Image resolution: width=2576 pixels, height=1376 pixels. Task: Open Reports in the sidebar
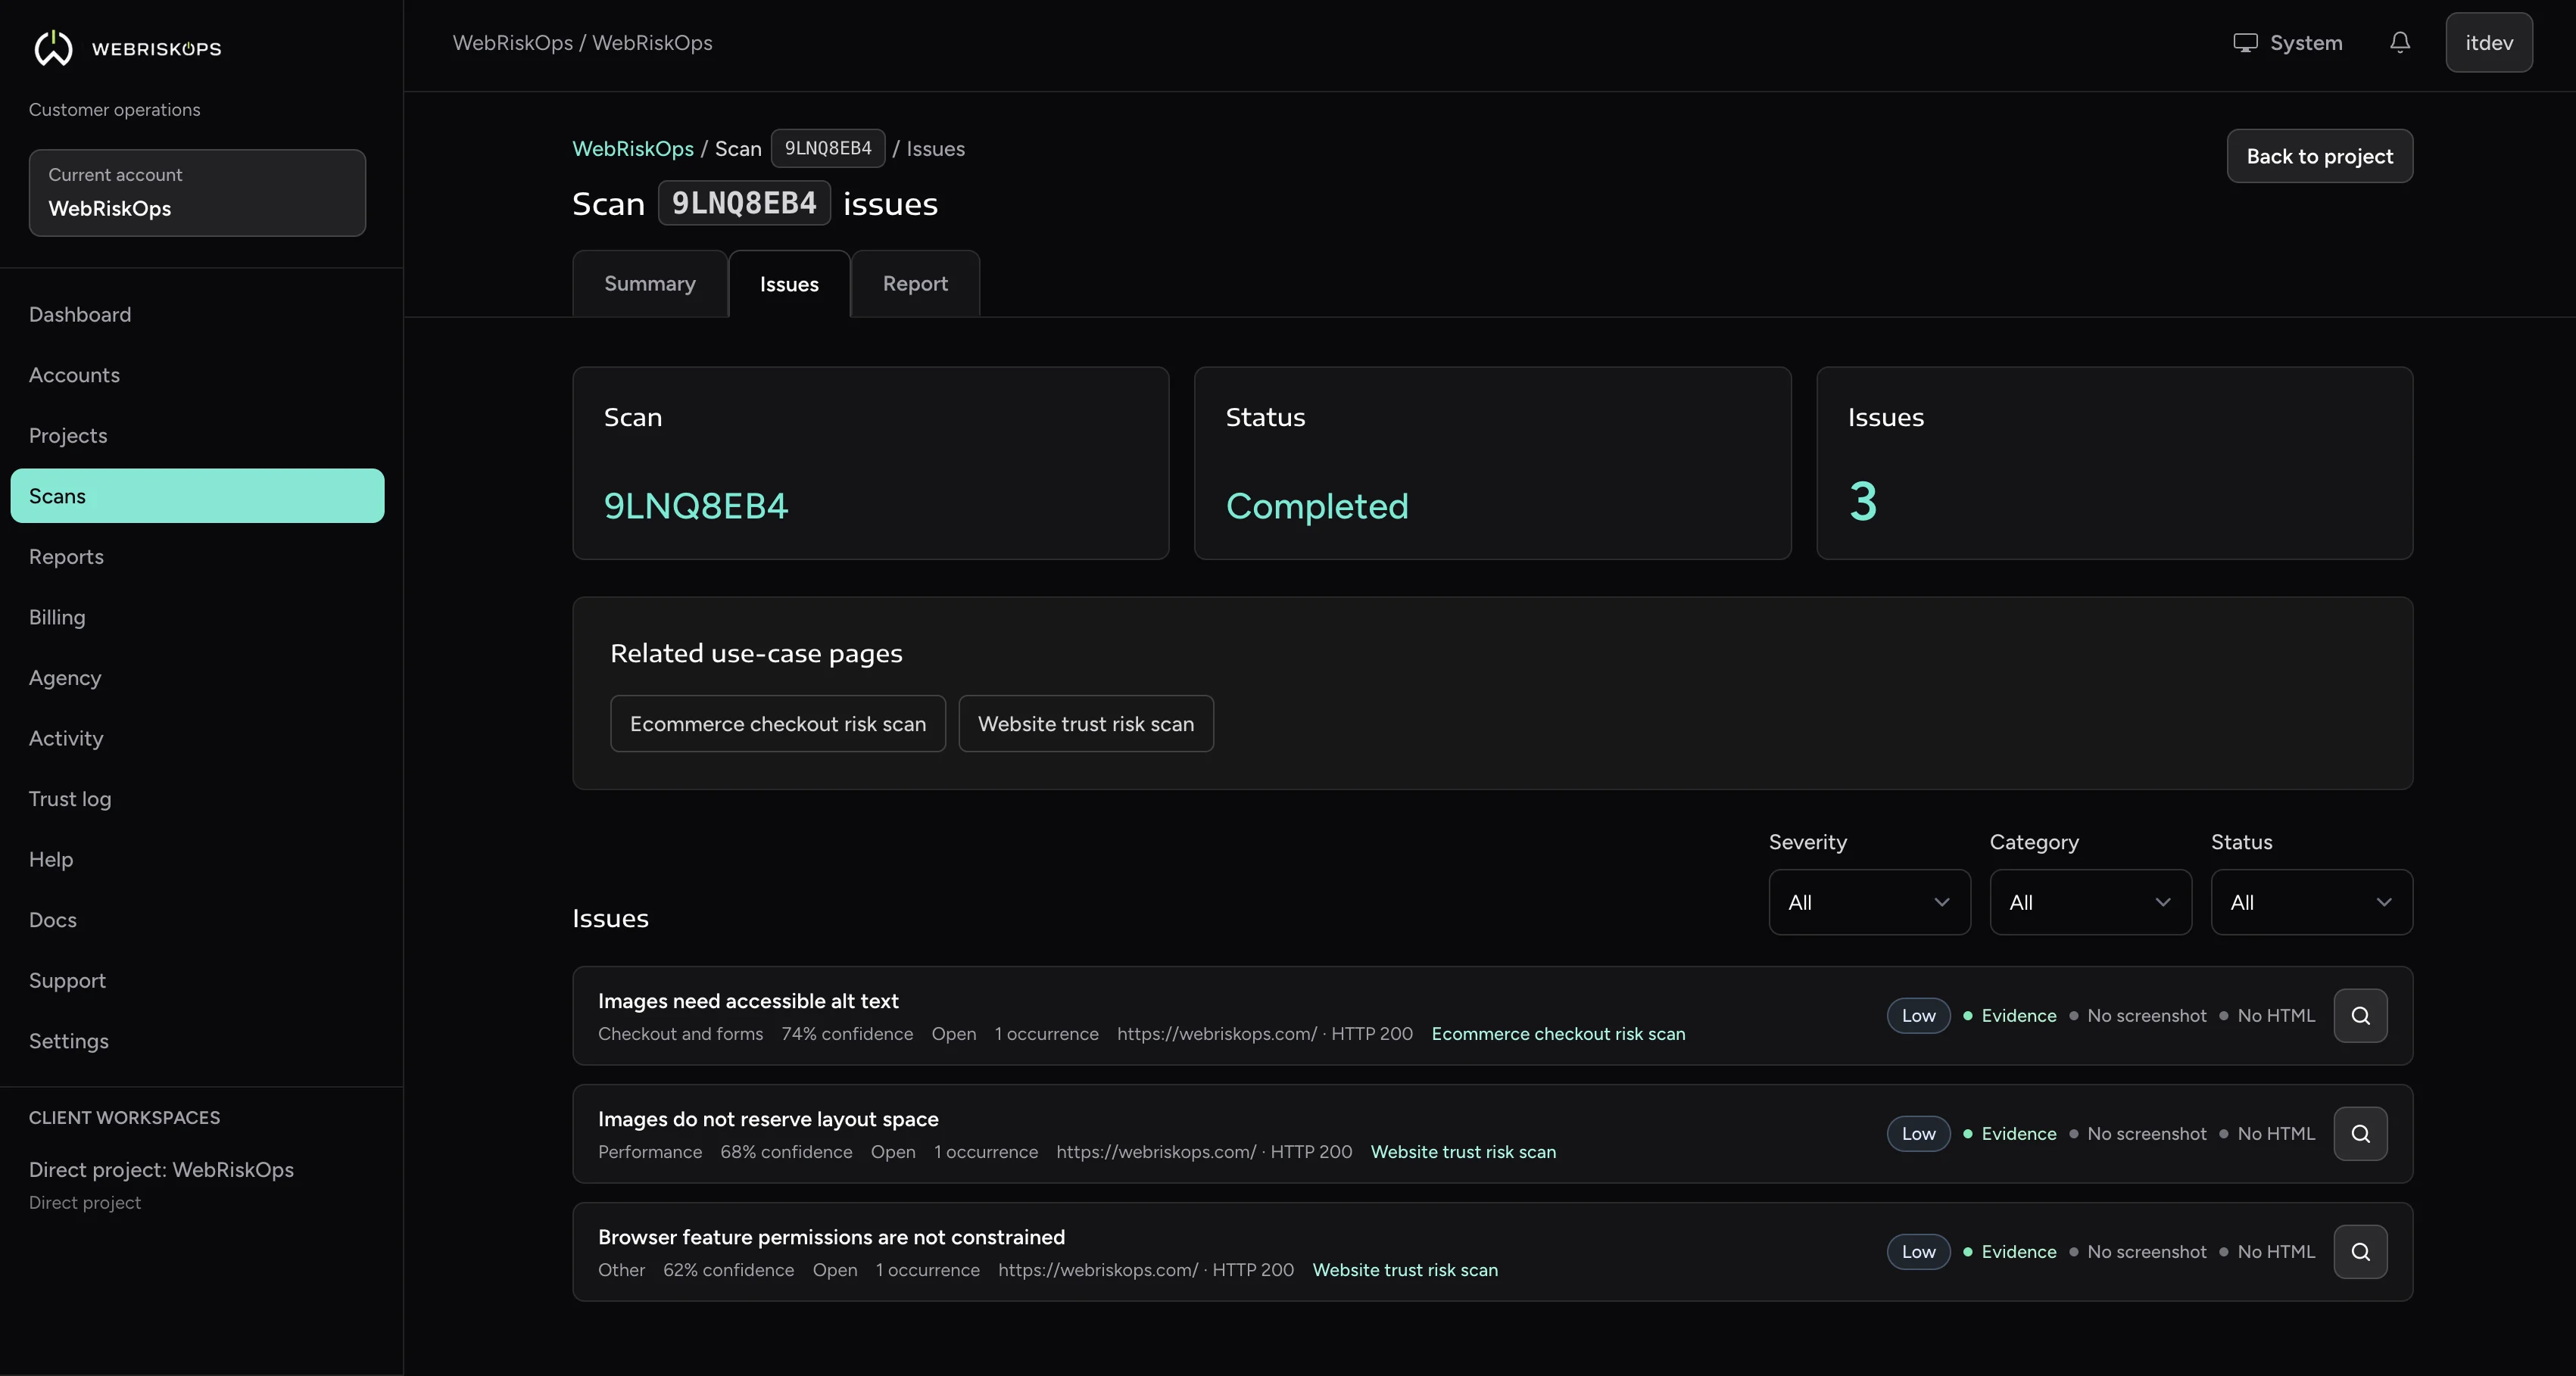point(197,556)
